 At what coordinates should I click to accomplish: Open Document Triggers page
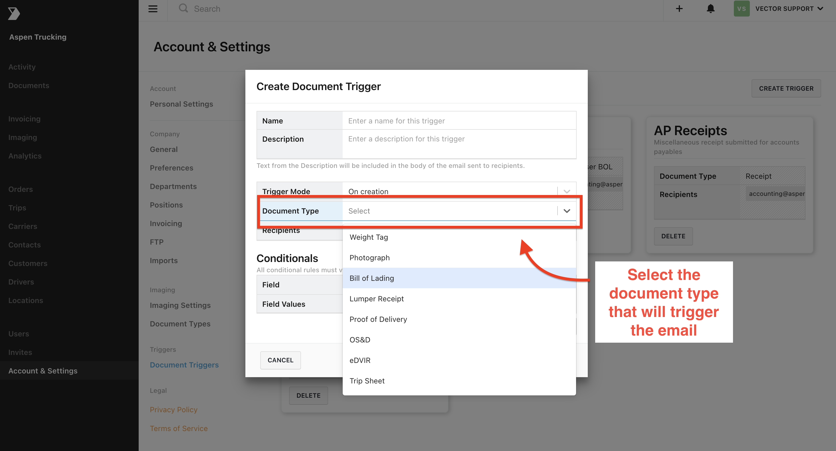184,365
